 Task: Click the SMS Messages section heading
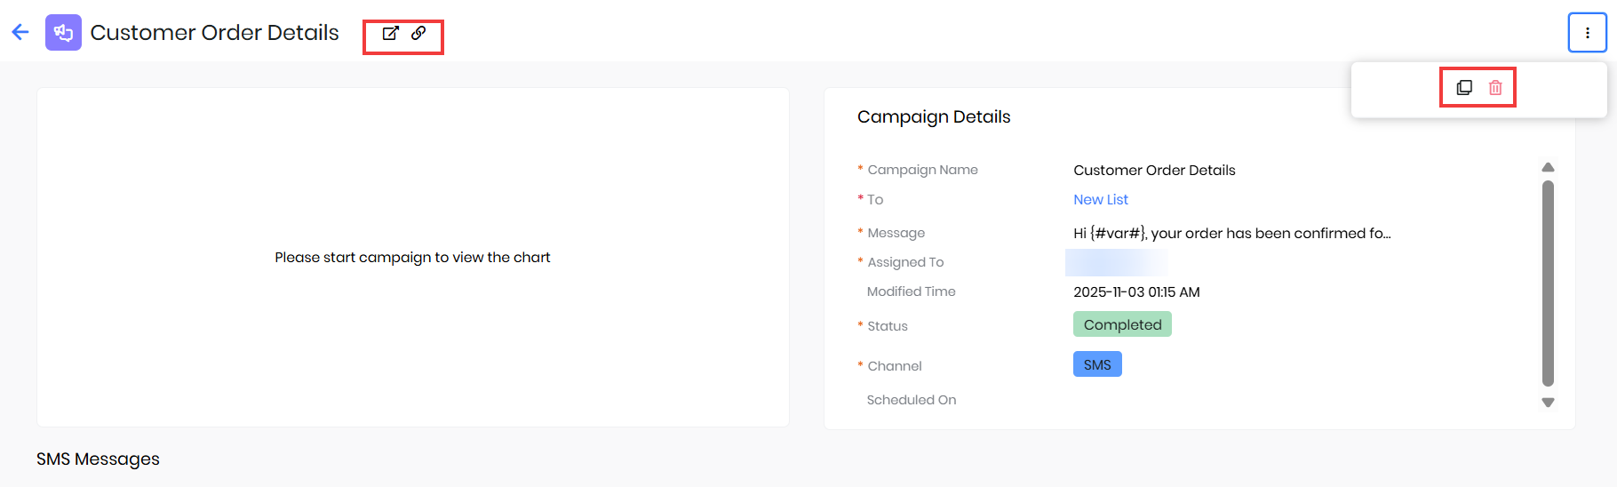pyautogui.click(x=98, y=459)
